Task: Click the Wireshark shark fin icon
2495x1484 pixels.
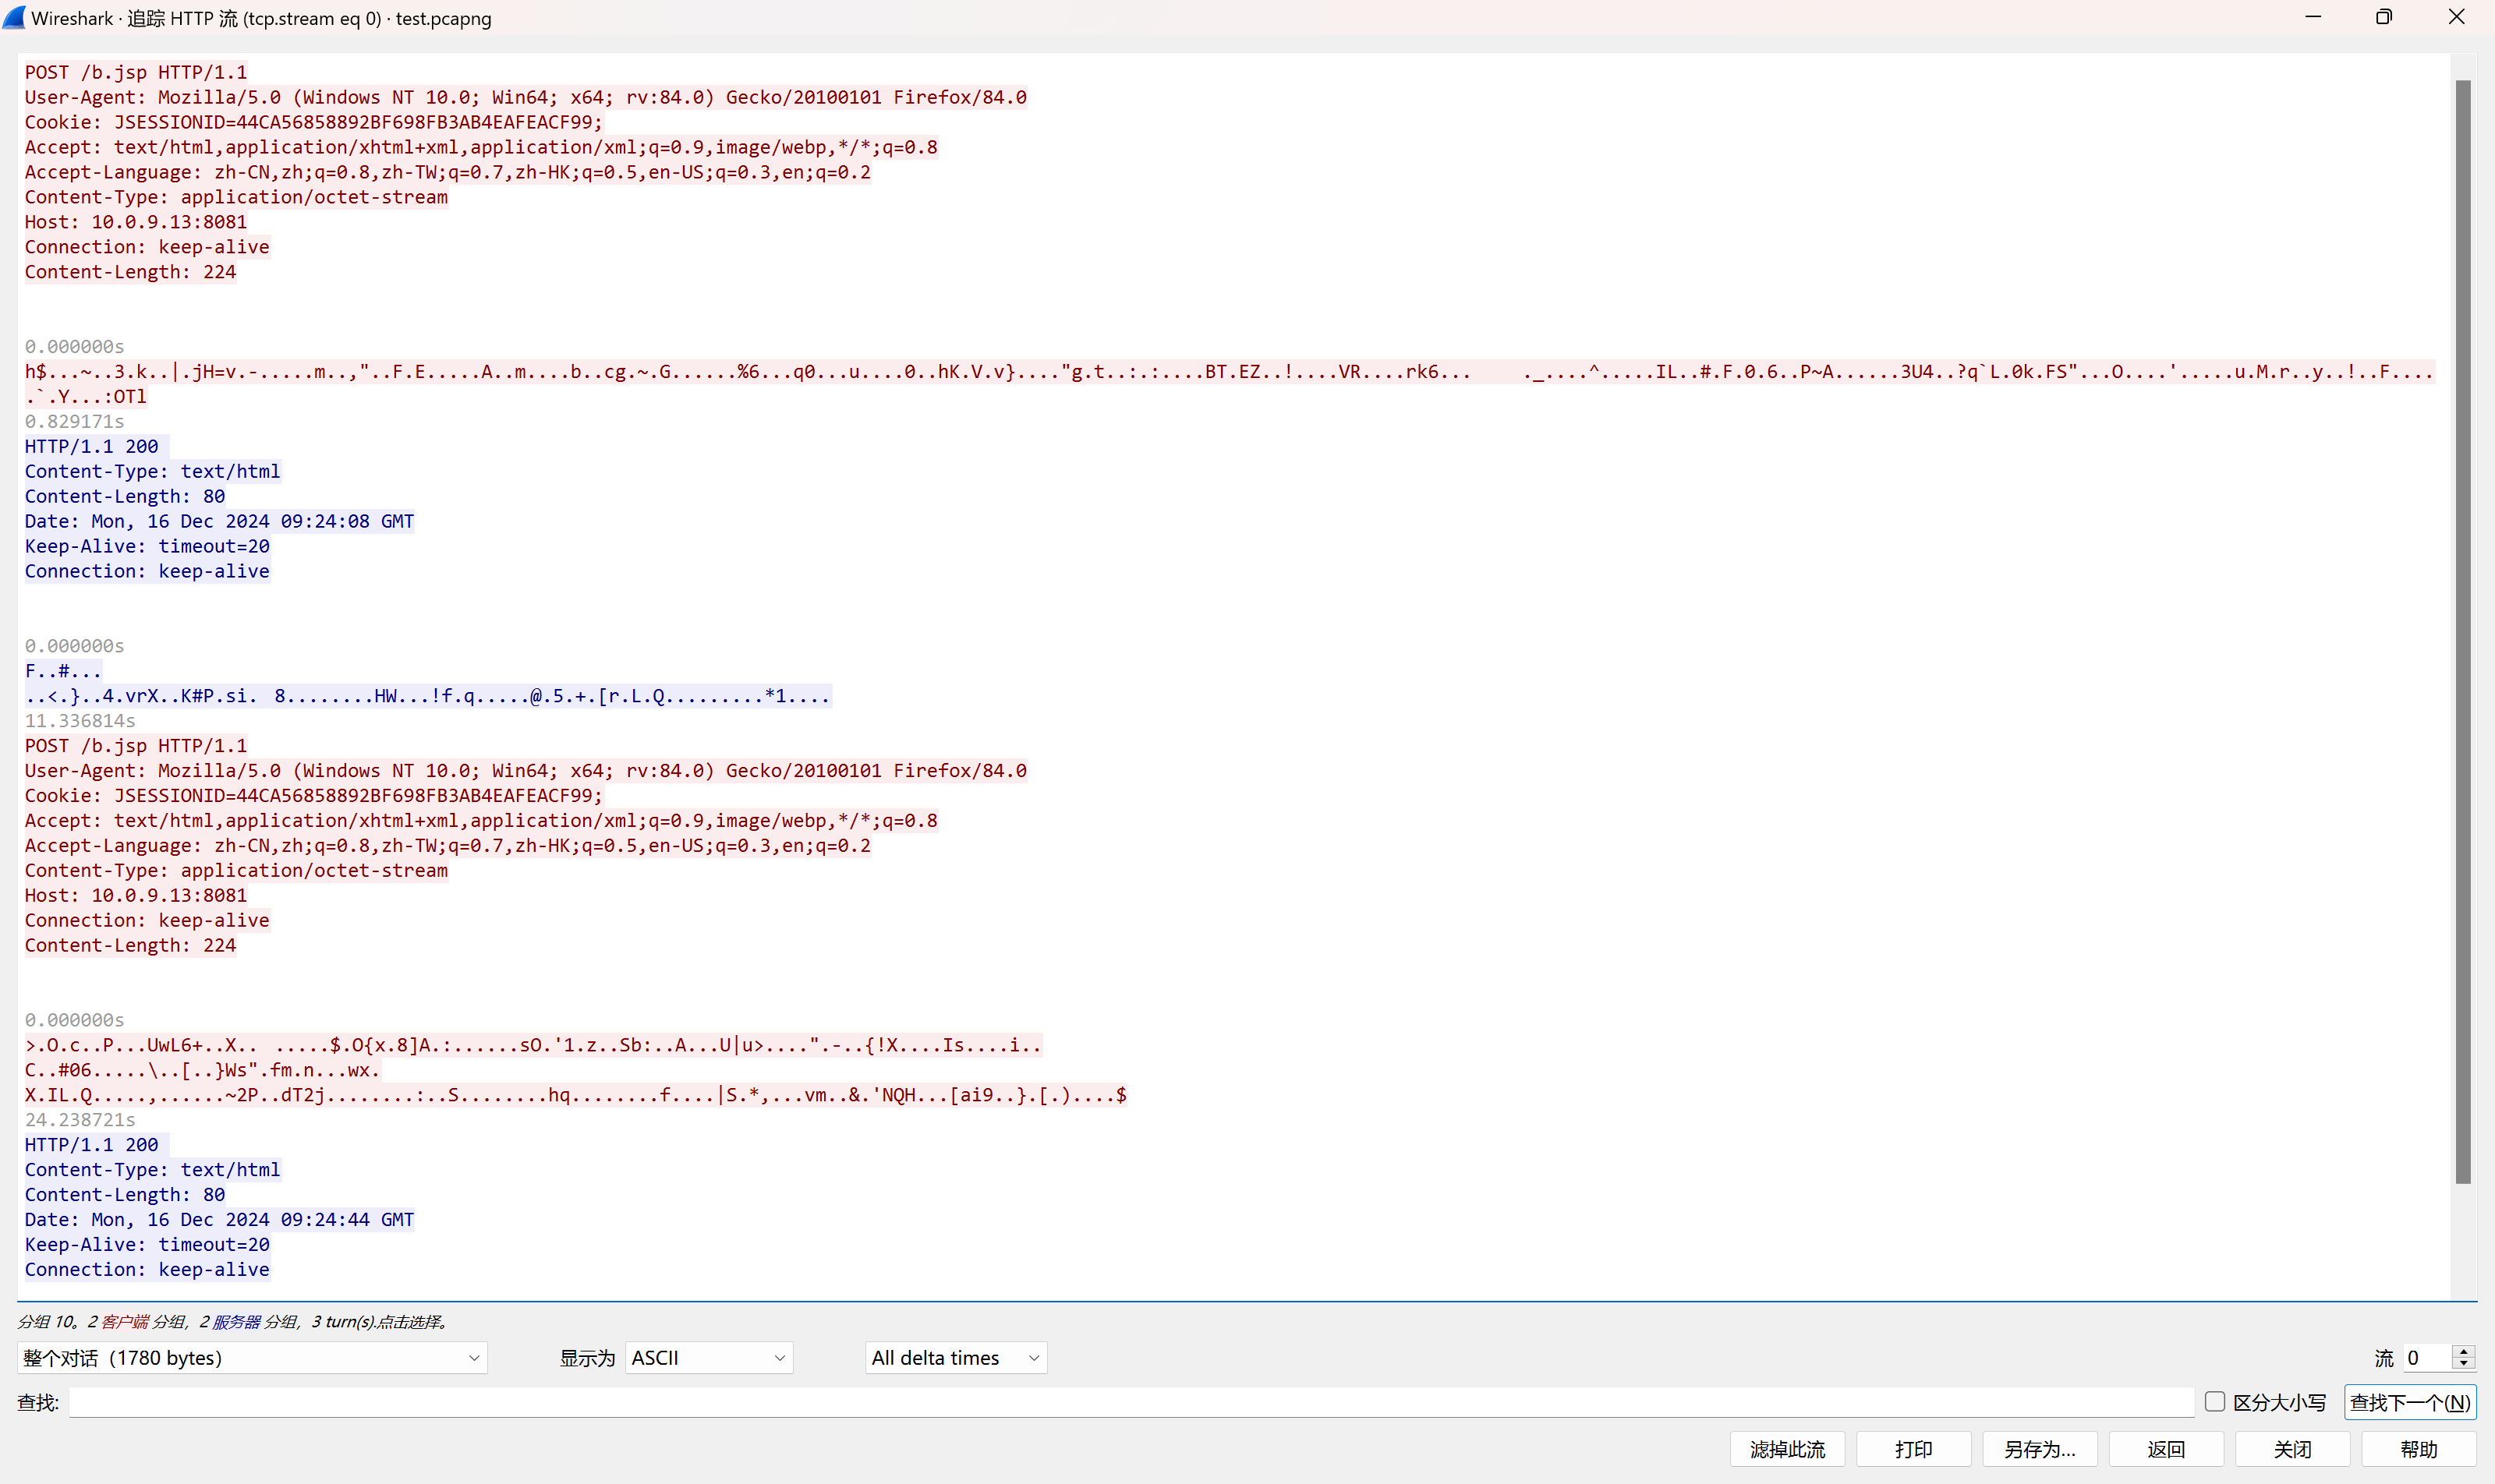Action: pyautogui.click(x=14, y=17)
